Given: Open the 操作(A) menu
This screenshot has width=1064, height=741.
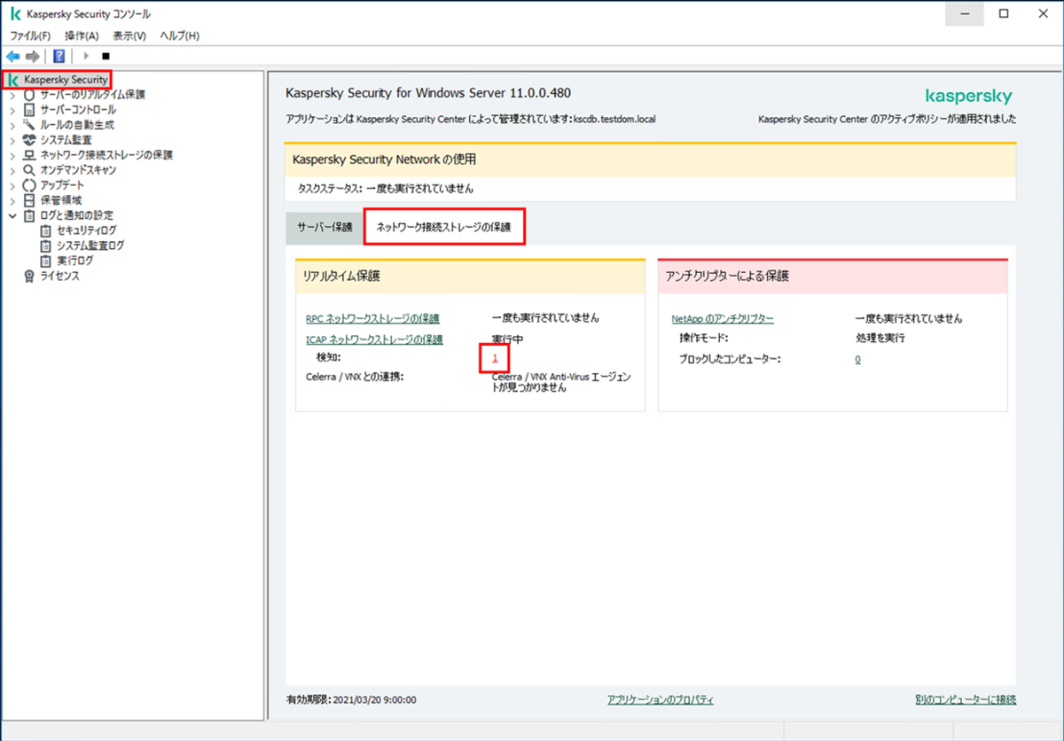Looking at the screenshot, I should [82, 35].
